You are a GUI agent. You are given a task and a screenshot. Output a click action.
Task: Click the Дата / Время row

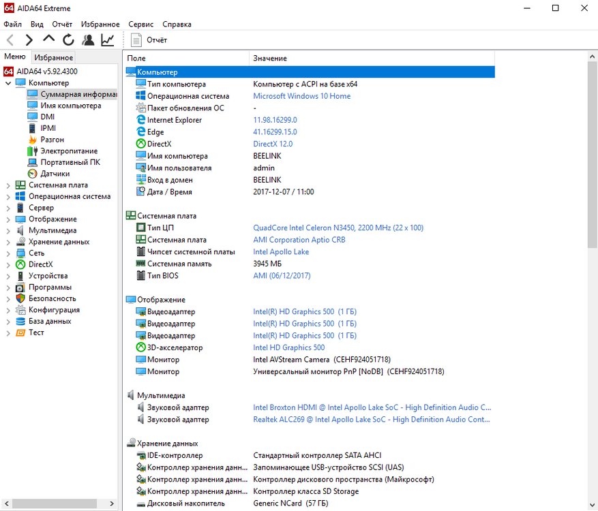coord(310,191)
